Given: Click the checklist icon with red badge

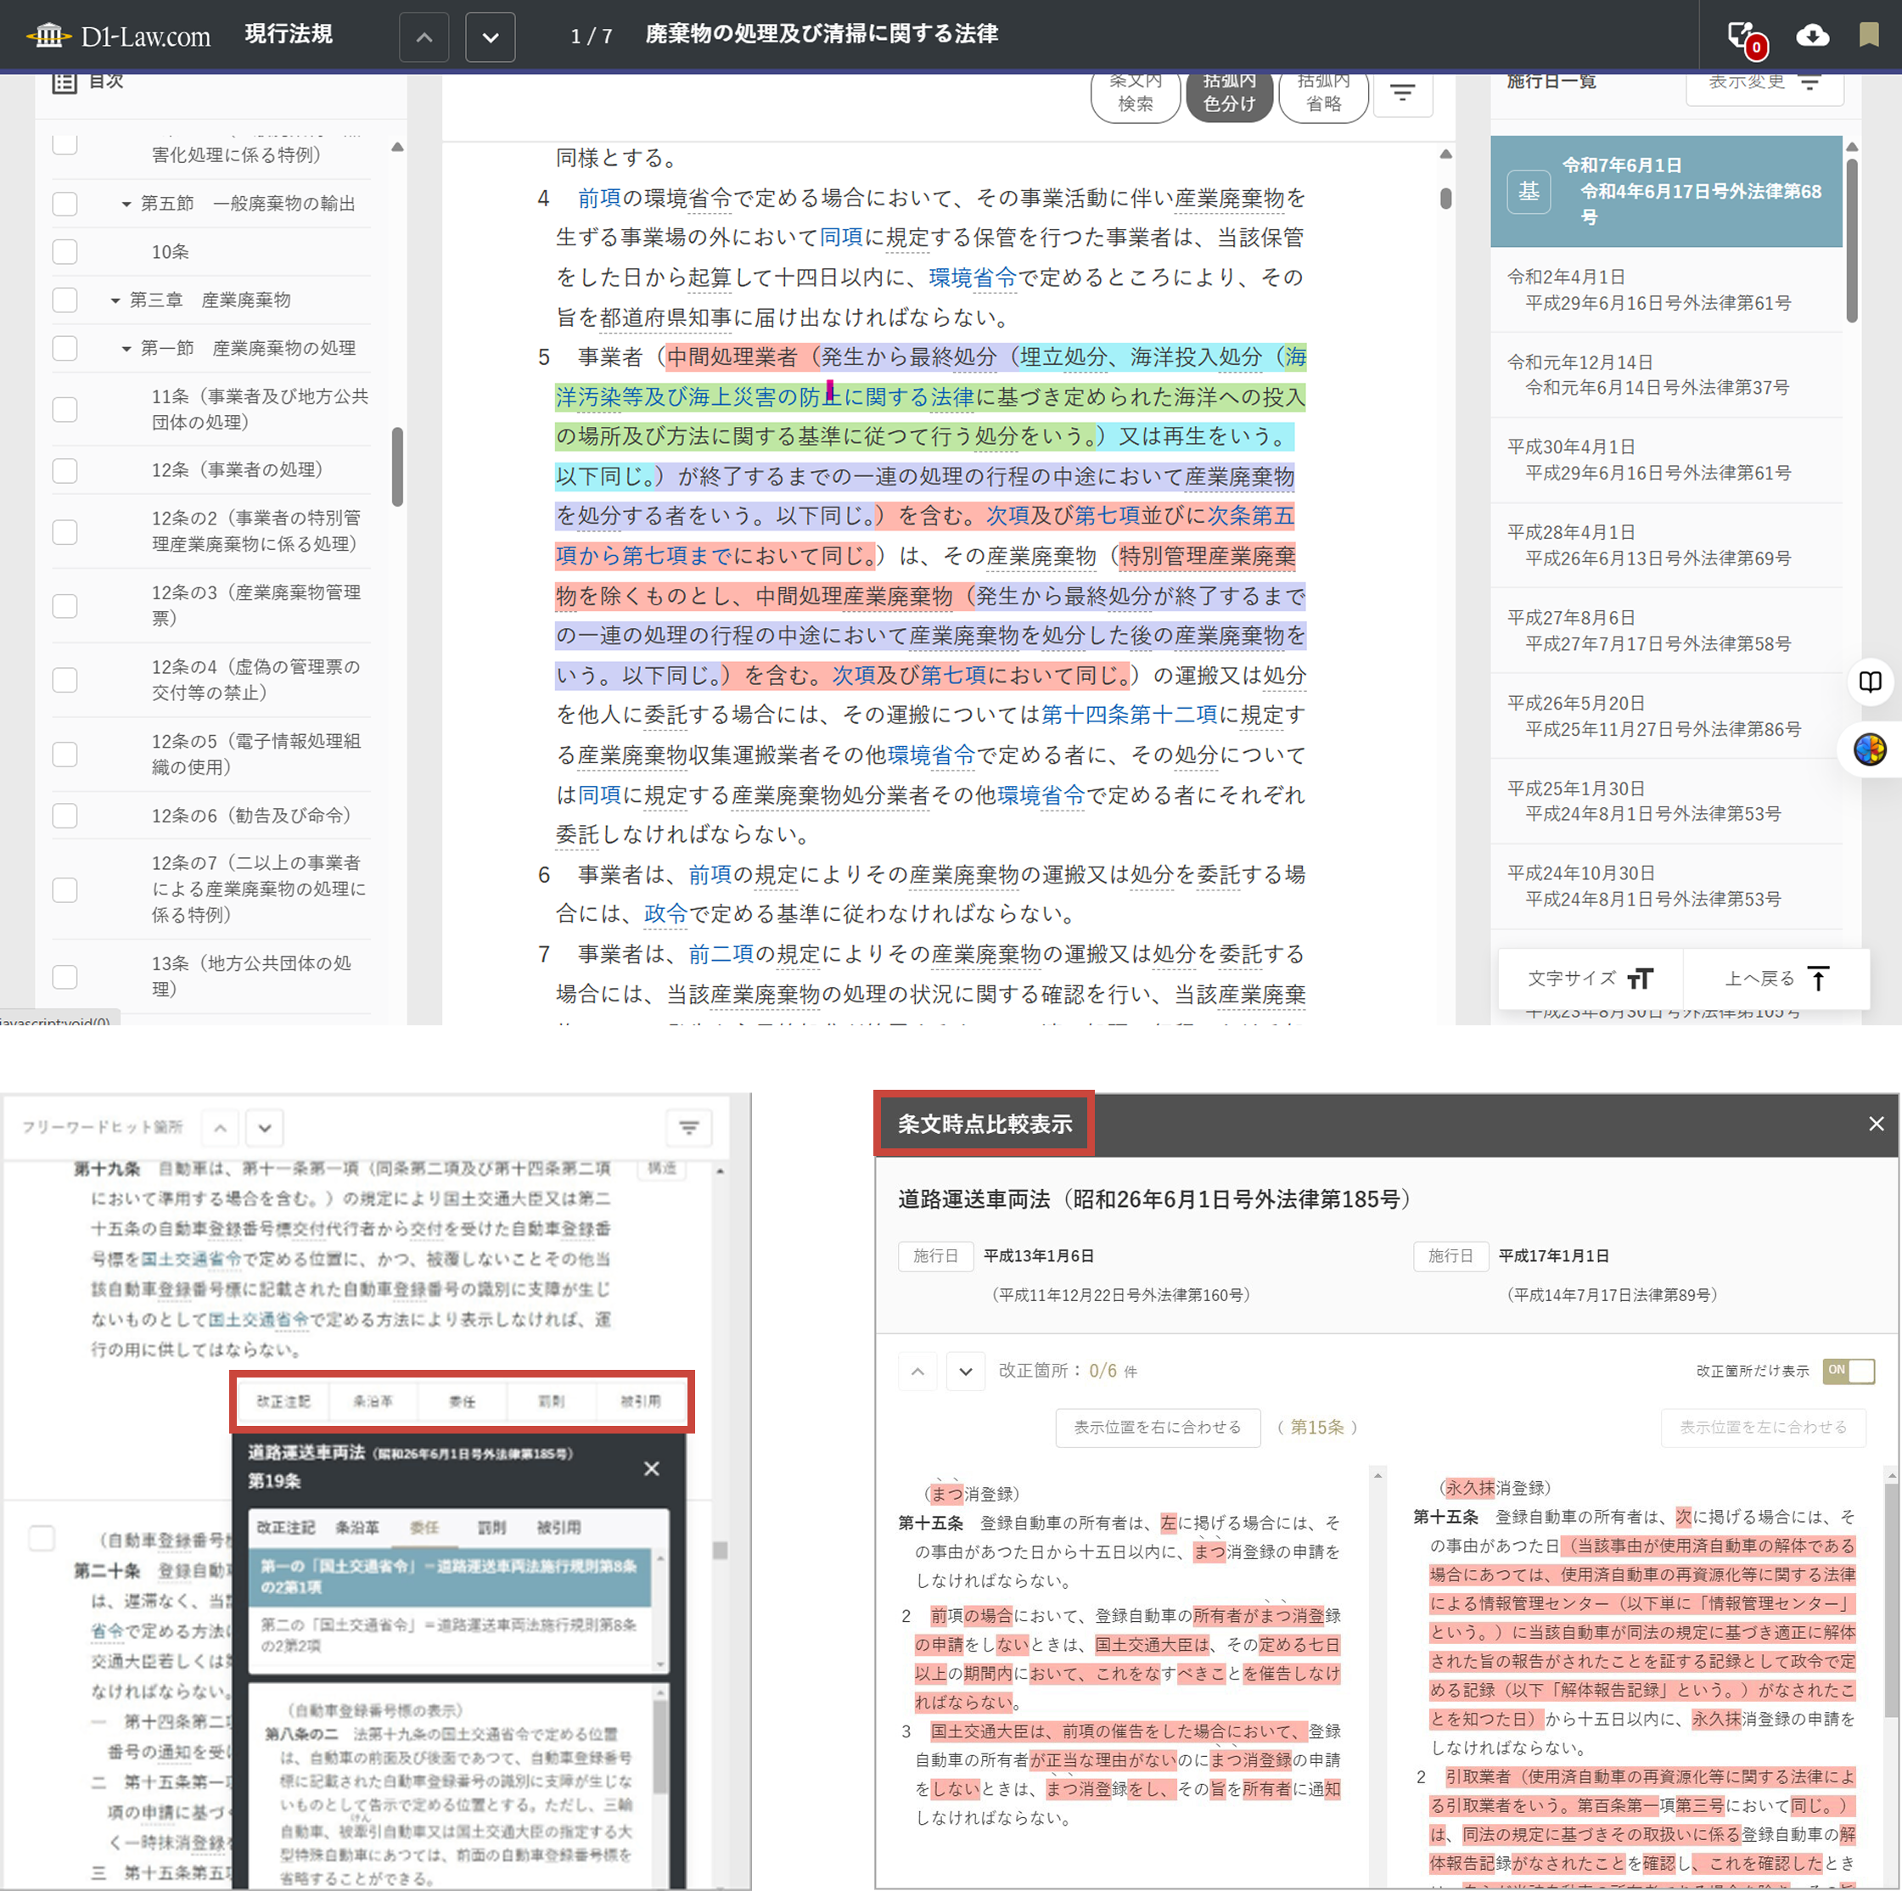Looking at the screenshot, I should (1743, 37).
